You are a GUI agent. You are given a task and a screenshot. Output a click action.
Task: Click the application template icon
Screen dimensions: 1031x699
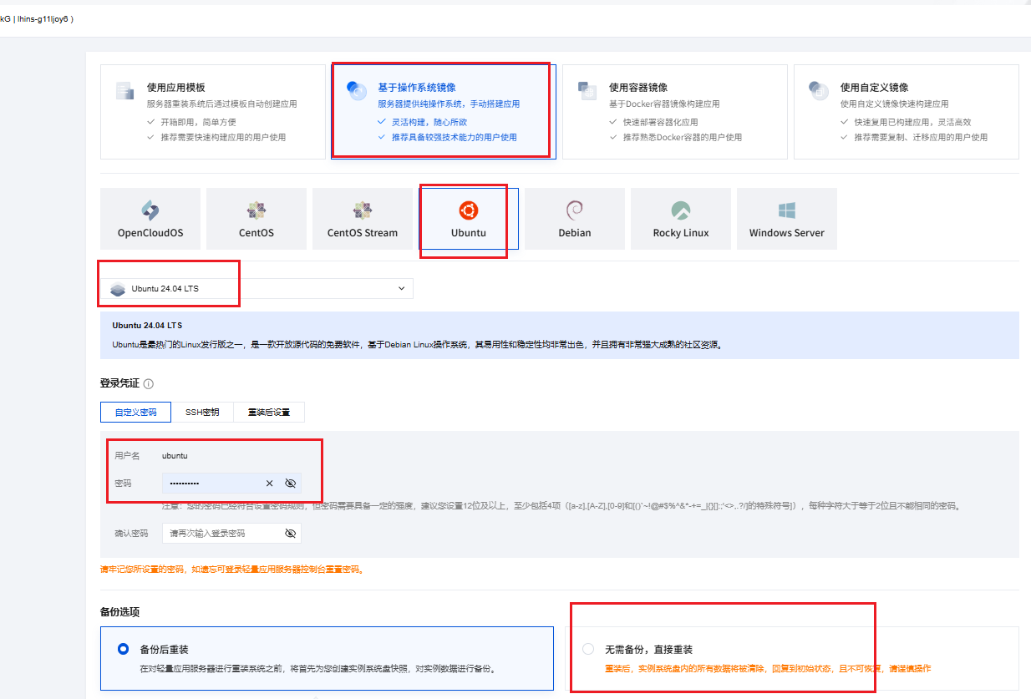124,90
